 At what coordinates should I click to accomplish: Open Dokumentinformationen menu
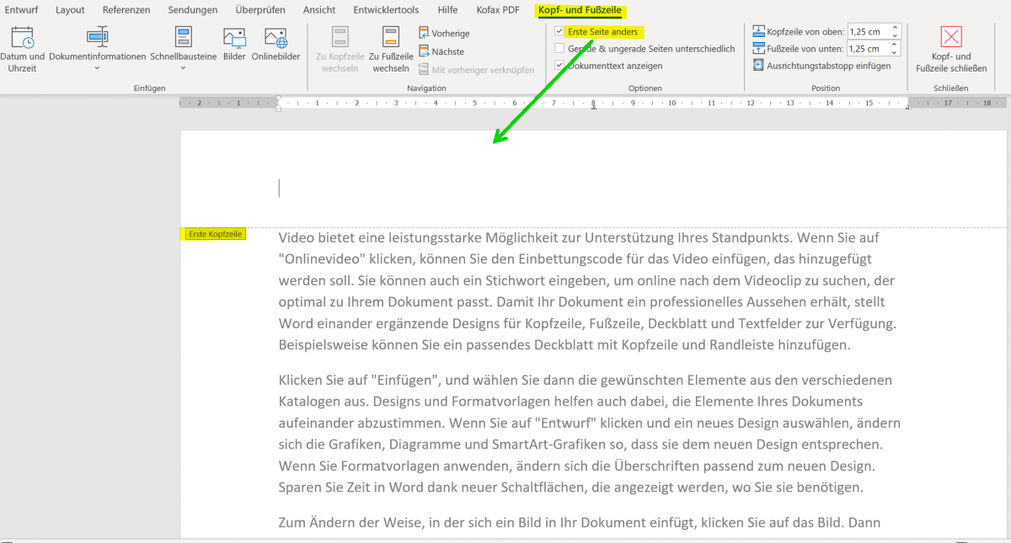pyautogui.click(x=98, y=49)
